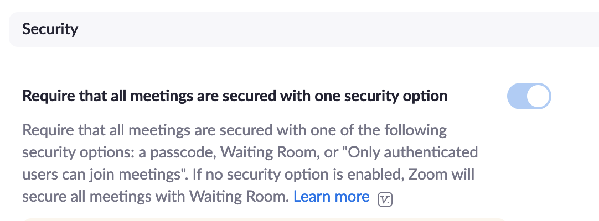Follow the blue Learn more hyperlink
The height and width of the screenshot is (221, 599).
[331, 197]
